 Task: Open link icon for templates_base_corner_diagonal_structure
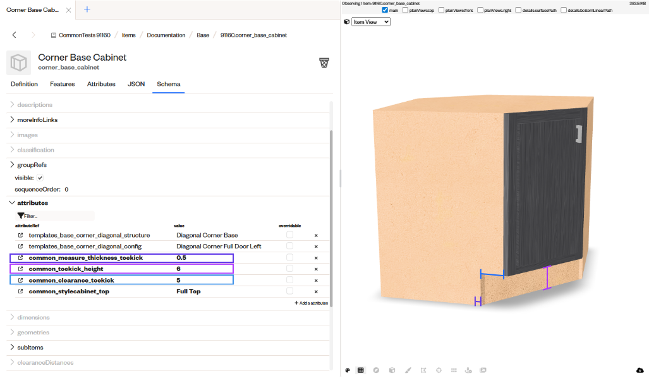(x=20, y=235)
